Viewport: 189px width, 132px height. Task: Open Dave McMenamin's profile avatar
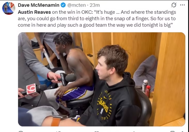pos(9,8)
